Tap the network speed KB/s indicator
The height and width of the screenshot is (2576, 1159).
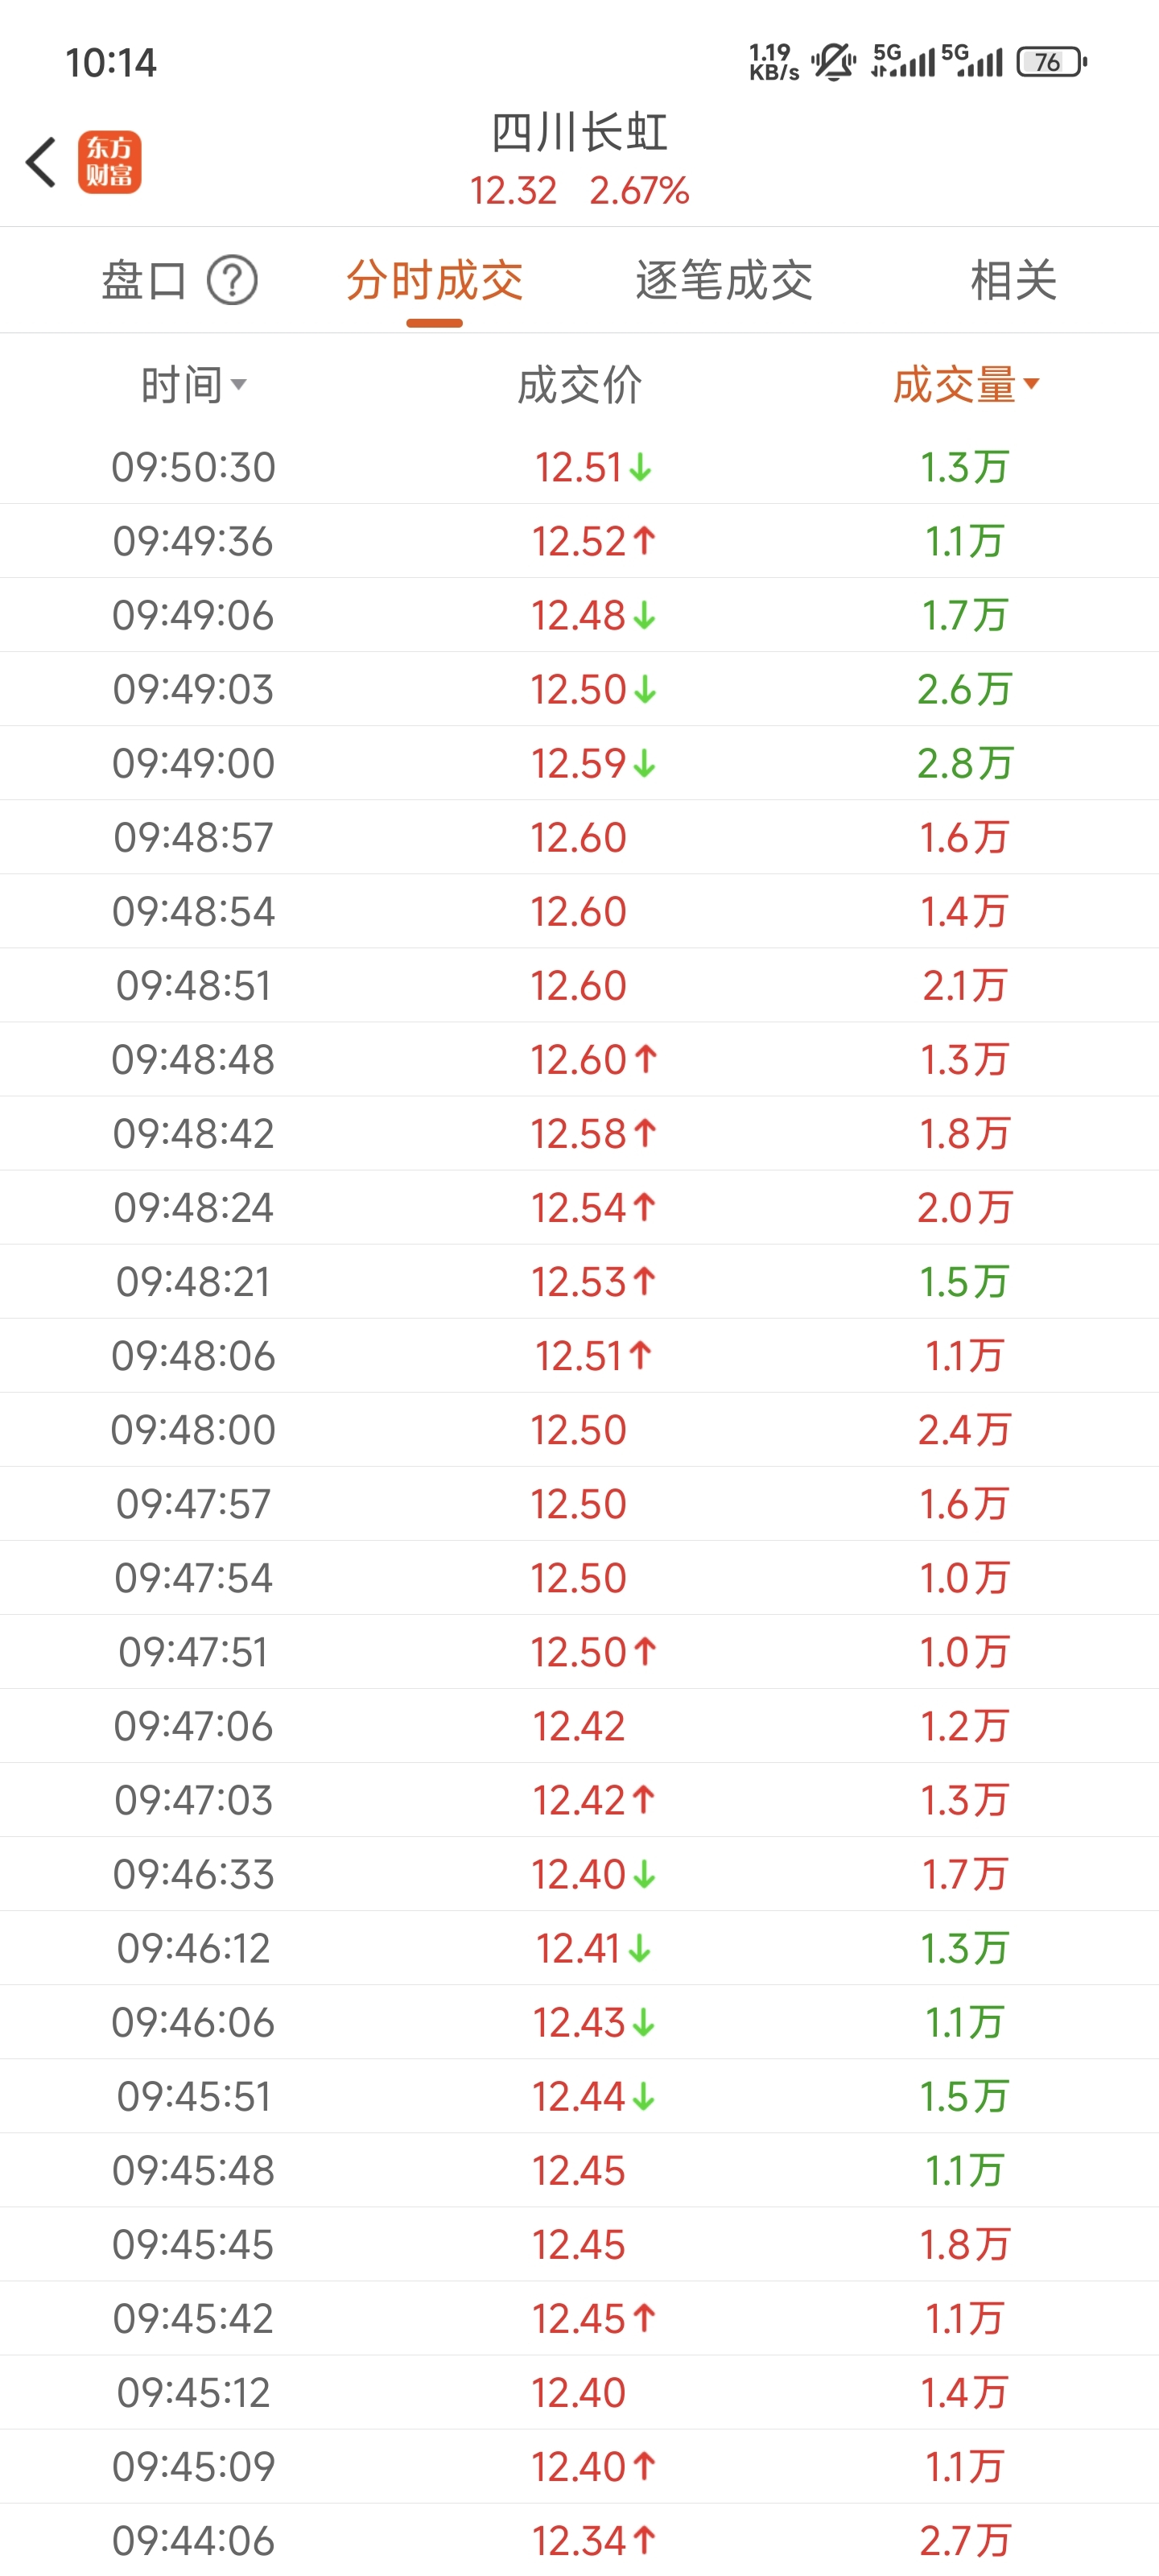pos(774,62)
